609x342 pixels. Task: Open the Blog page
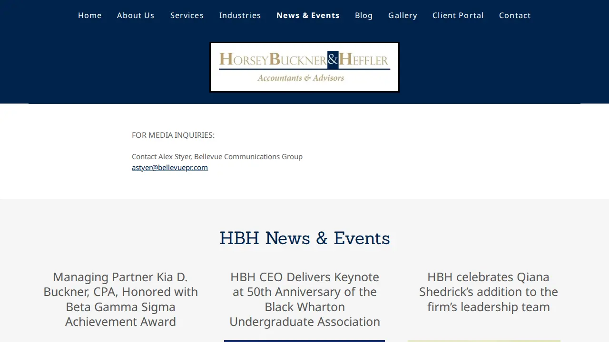[364, 15]
